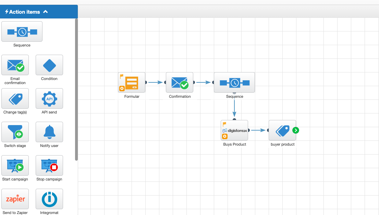Open the Sequence node on canvas
The height and width of the screenshot is (215, 379).
click(234, 82)
